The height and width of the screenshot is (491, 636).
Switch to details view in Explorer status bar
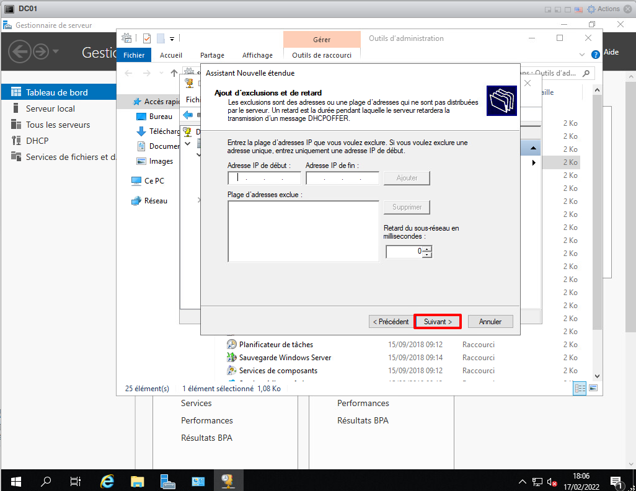580,388
